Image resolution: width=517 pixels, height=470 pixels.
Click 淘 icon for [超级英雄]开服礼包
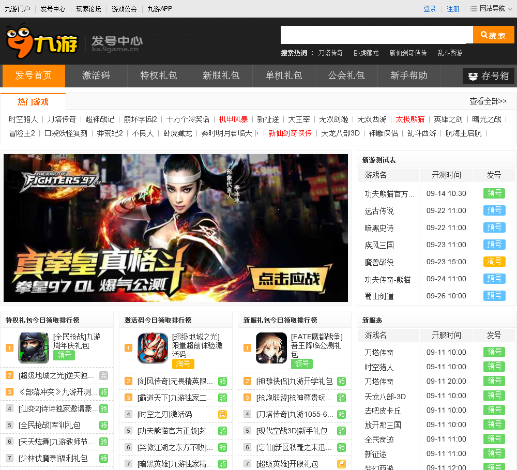341,464
